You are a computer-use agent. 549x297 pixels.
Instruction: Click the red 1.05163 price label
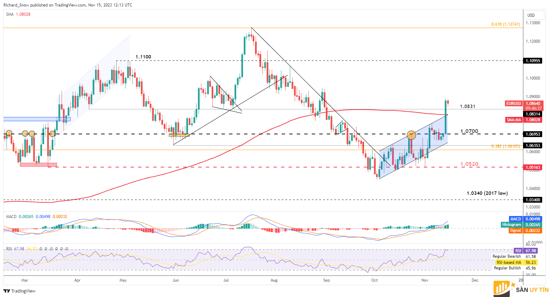coord(533,167)
